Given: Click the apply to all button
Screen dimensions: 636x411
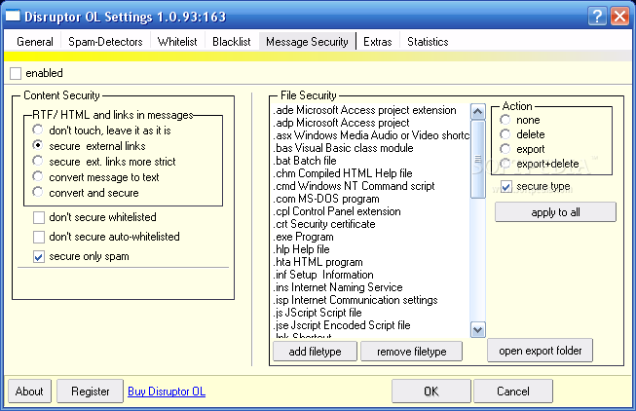Looking at the screenshot, I should tap(555, 212).
